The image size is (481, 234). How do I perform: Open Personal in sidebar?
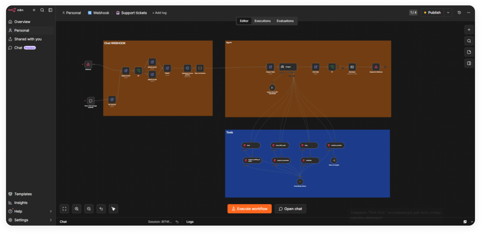point(30,30)
